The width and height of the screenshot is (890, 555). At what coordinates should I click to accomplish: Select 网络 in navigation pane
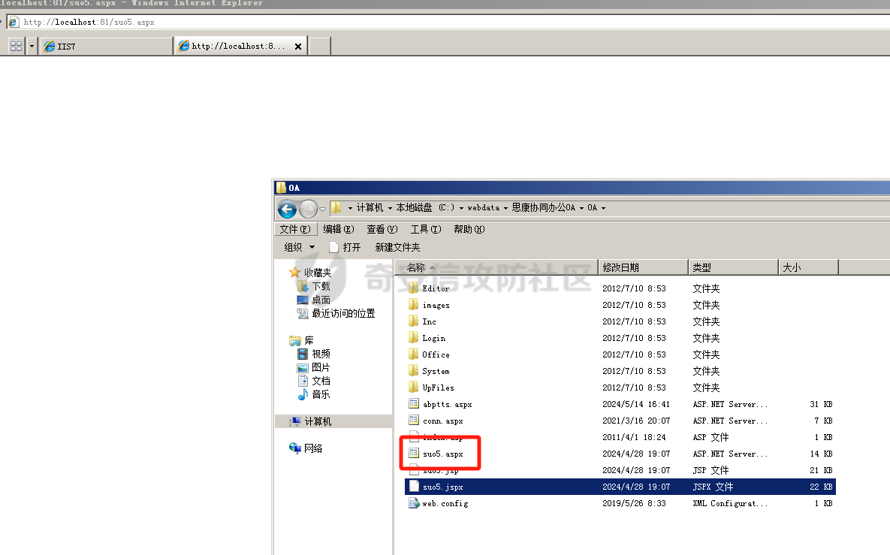(x=313, y=448)
